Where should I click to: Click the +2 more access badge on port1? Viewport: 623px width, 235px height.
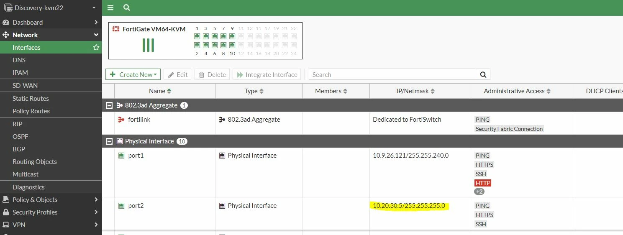(x=479, y=192)
